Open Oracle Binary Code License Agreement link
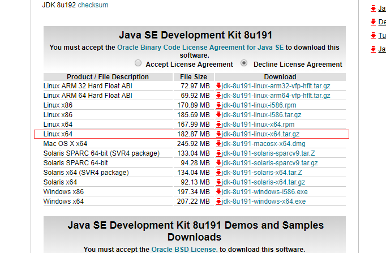Screen dimensions: 386x253 (x=200, y=47)
